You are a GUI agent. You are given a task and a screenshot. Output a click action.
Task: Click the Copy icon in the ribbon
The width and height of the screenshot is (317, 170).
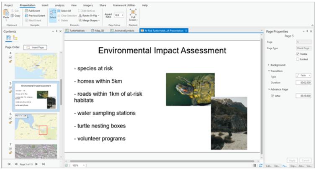pyautogui.click(x=13, y=15)
